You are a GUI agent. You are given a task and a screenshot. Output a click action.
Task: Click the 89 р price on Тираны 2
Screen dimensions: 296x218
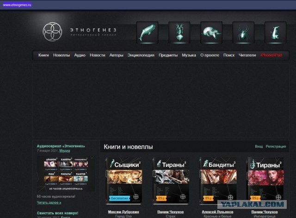(255, 198)
